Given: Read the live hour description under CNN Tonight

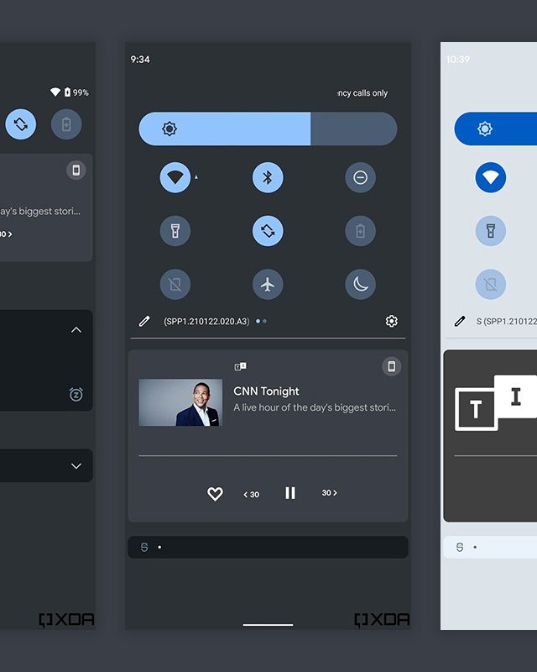Looking at the screenshot, I should (315, 407).
